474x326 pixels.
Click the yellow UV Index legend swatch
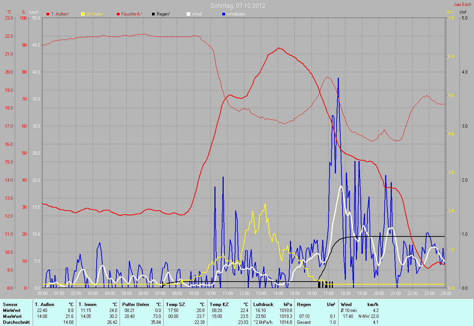[83, 14]
